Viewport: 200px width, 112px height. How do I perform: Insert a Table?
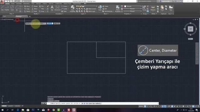[x=64, y=11]
